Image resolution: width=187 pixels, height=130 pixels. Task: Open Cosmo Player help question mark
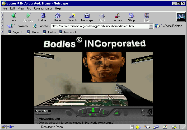pyautogui.click(x=143, y=110)
